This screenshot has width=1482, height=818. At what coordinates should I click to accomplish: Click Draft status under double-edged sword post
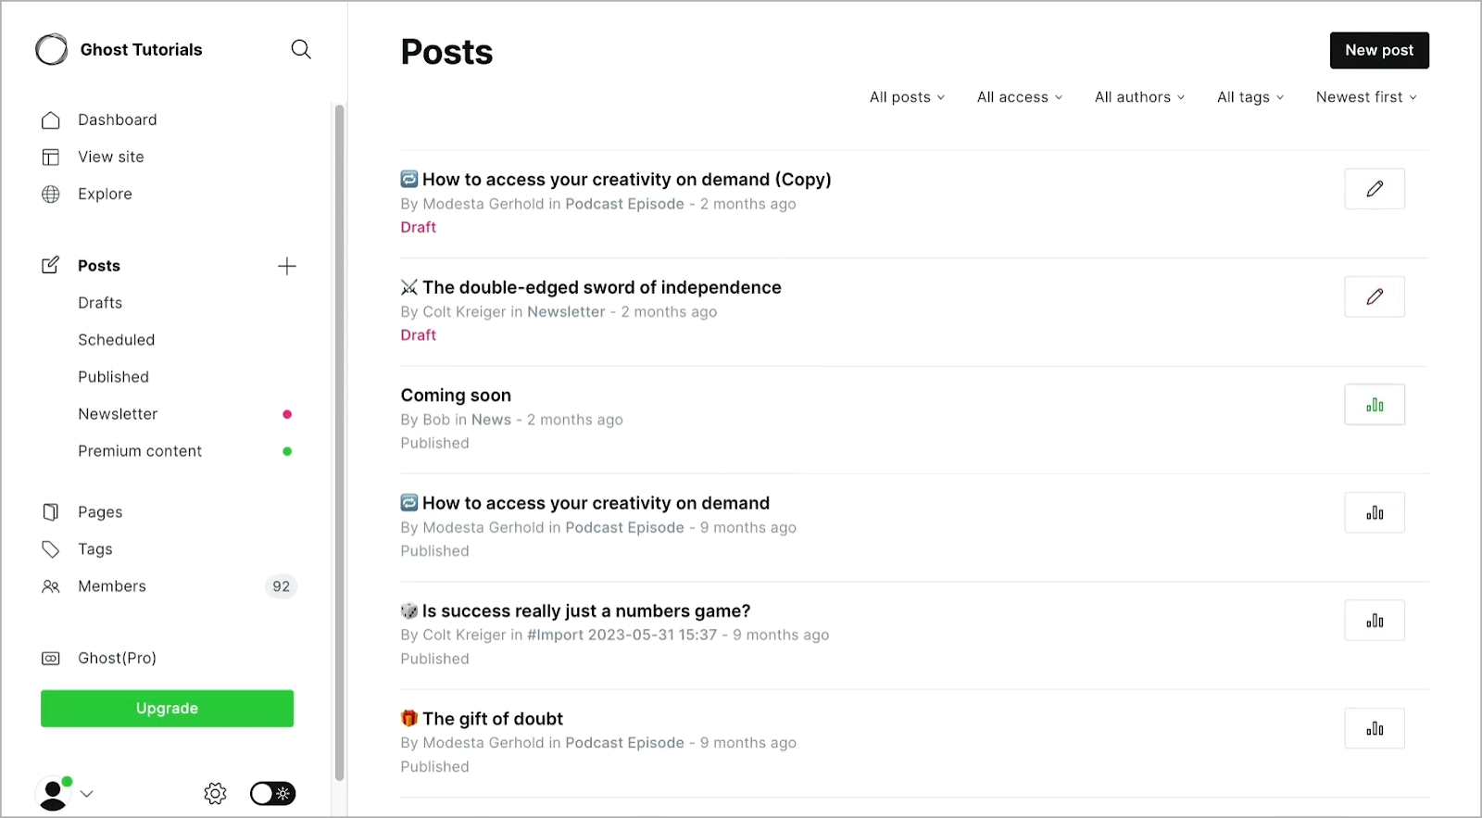[418, 335]
